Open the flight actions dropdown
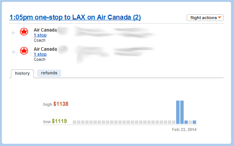Screen dimensions: 234x146 [205, 18]
